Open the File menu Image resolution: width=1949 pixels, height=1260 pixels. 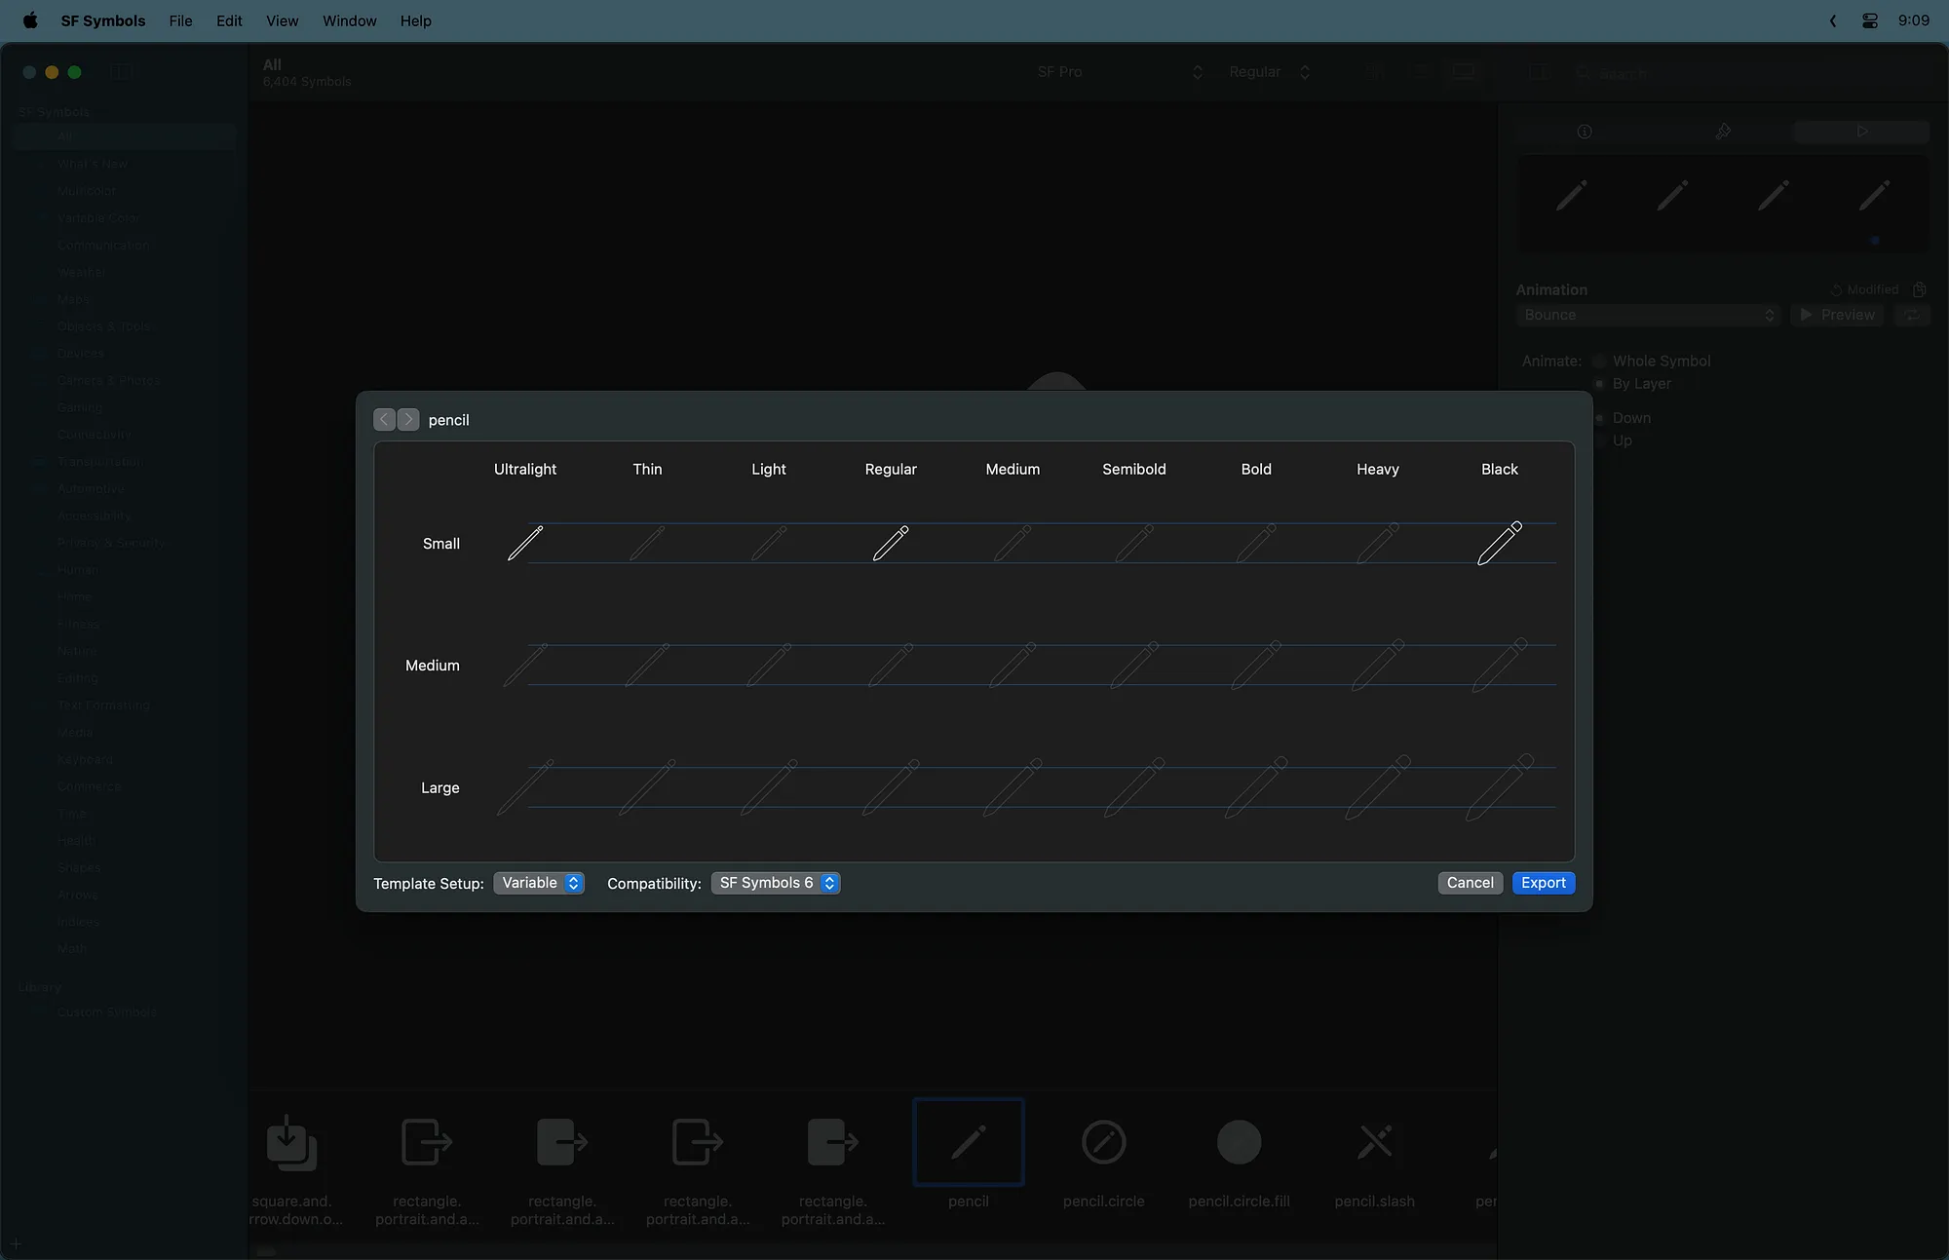(x=180, y=20)
